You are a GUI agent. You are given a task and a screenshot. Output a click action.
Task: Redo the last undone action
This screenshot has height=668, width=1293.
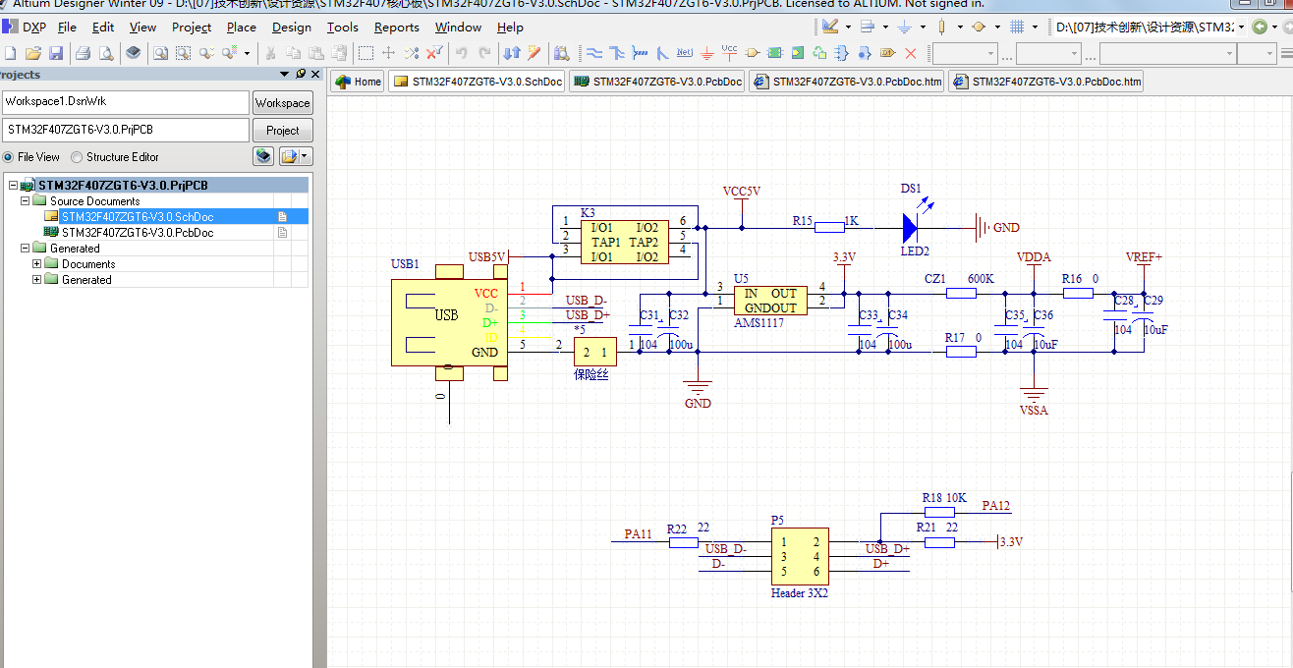pyautogui.click(x=484, y=52)
